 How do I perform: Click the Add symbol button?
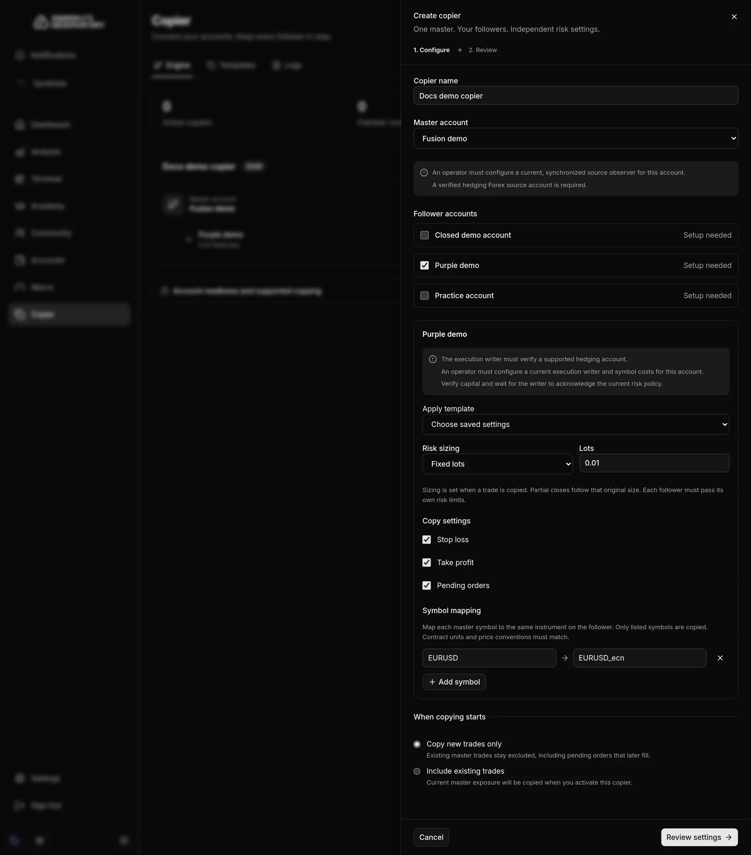(x=454, y=682)
